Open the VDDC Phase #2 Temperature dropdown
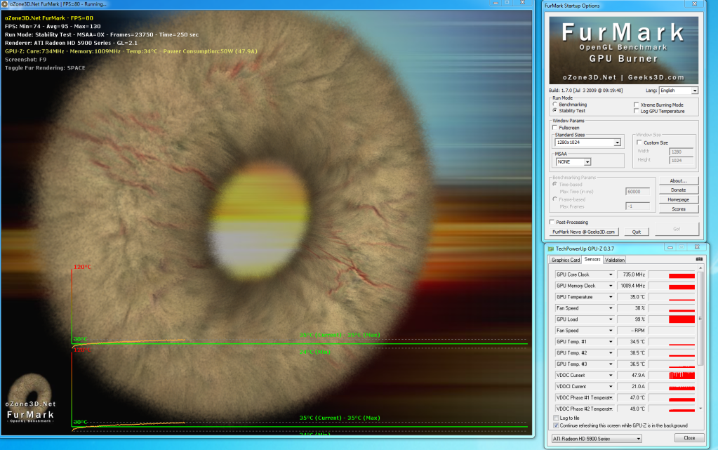 611,409
